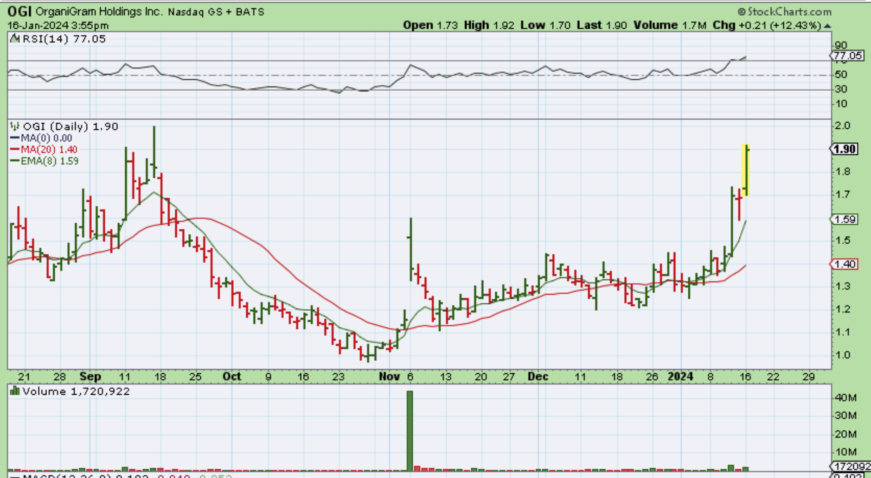Click the MA(0) 0.00 legend text
This screenshot has height=478, width=871.
tap(46, 138)
